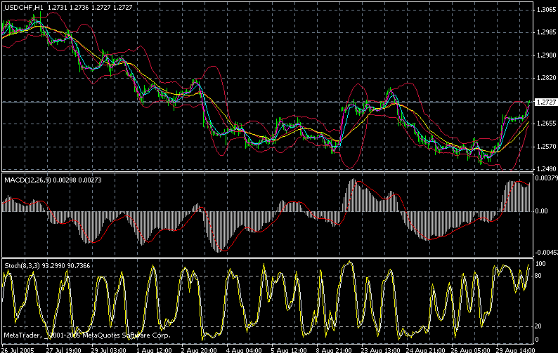Click the 0.00379 MACD scale value
Viewport: 558px width, 353px height.
[547, 178]
